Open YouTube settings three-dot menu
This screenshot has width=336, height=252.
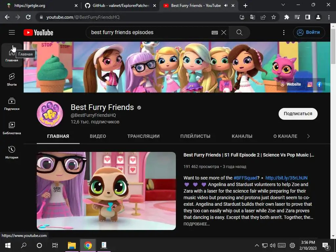pyautogui.click(x=284, y=32)
